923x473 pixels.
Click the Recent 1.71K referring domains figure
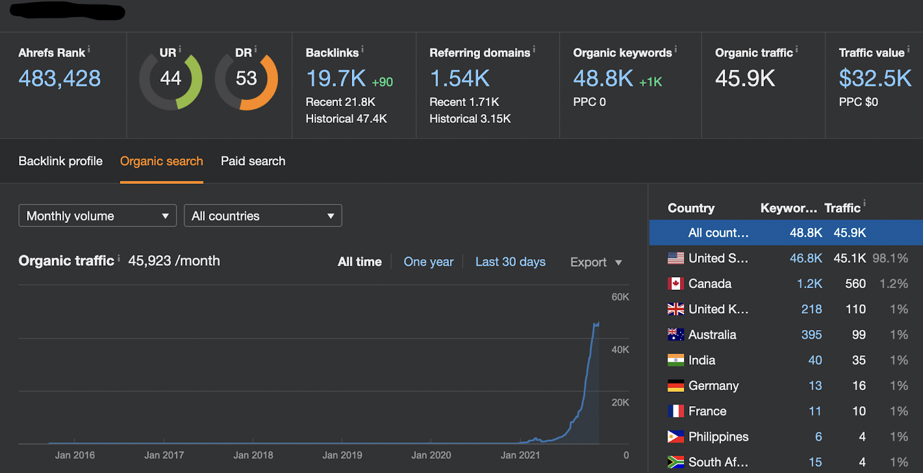click(x=464, y=102)
